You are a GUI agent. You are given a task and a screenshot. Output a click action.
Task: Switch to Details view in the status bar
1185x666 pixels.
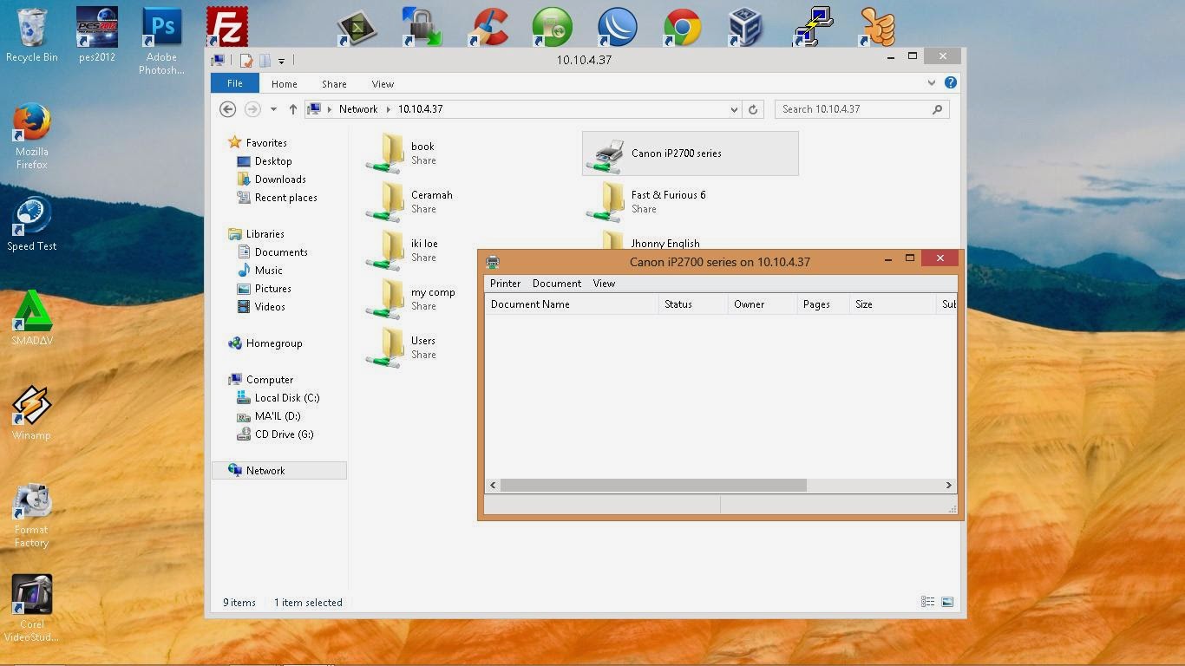[x=927, y=602]
